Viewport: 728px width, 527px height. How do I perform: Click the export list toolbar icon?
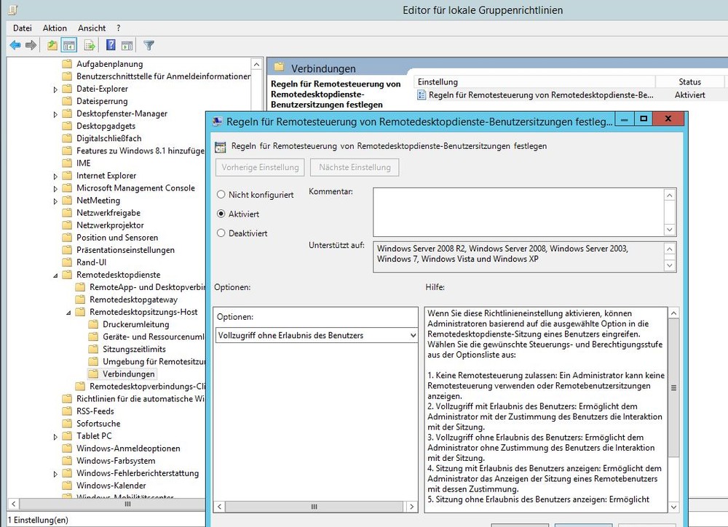coord(90,45)
